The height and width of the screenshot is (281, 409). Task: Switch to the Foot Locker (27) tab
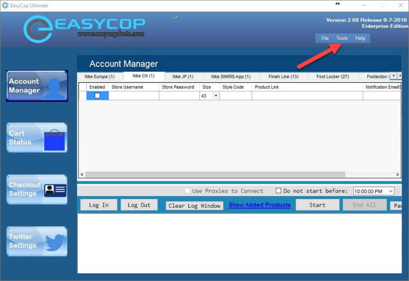click(332, 77)
